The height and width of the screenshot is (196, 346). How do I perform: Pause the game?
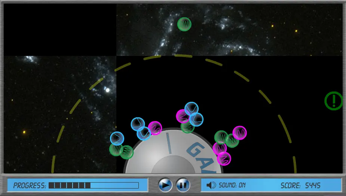coord(183,185)
